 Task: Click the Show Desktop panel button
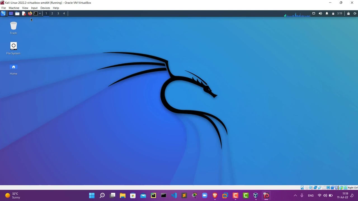point(11,13)
